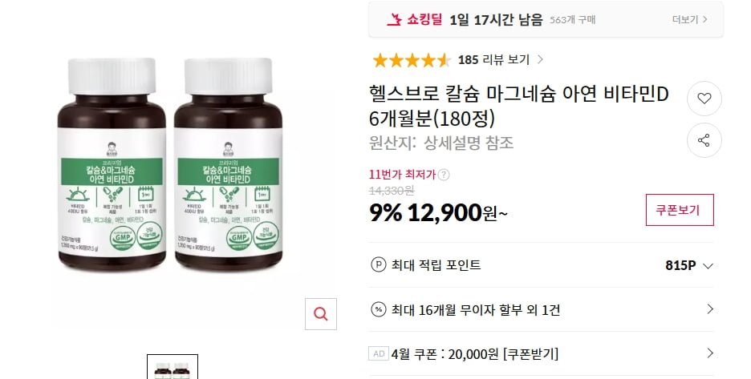Open 더보기 in the 쇼킹딜 banner

[x=690, y=19]
